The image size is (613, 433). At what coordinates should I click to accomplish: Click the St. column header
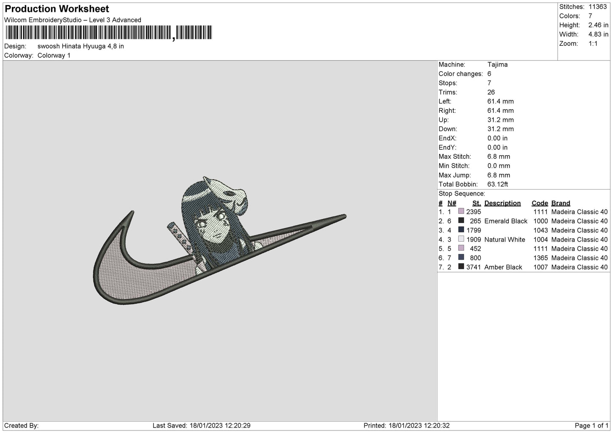(x=476, y=203)
